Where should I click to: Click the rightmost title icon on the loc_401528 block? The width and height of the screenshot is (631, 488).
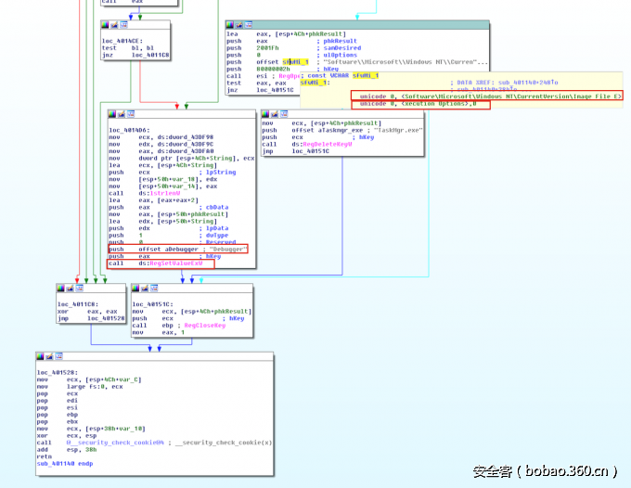tap(61, 358)
